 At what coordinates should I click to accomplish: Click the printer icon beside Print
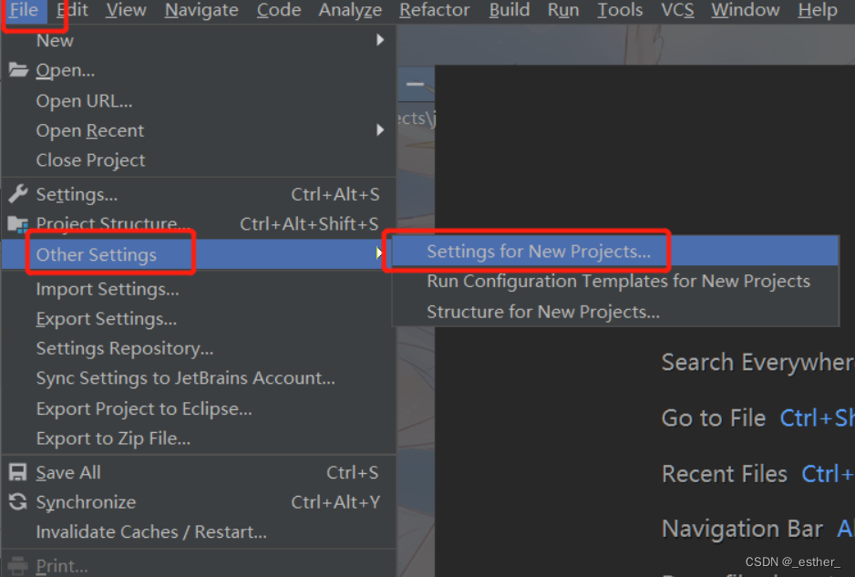point(18,565)
